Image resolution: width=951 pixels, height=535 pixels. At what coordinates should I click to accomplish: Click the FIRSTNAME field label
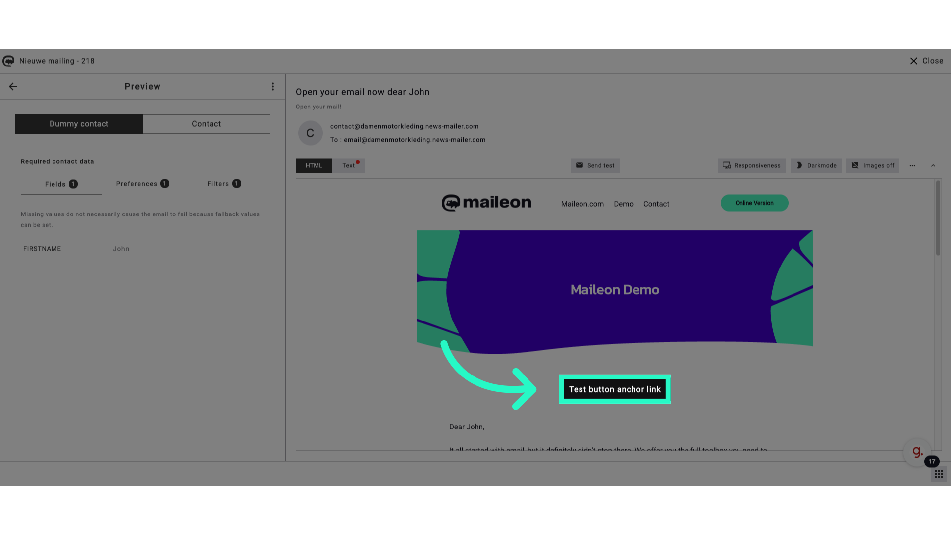click(x=42, y=249)
